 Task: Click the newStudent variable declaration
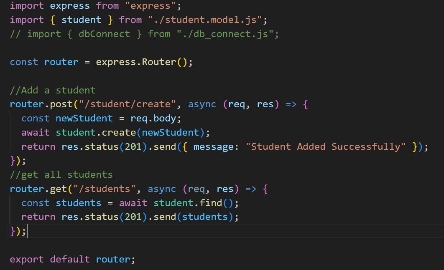(x=84, y=119)
